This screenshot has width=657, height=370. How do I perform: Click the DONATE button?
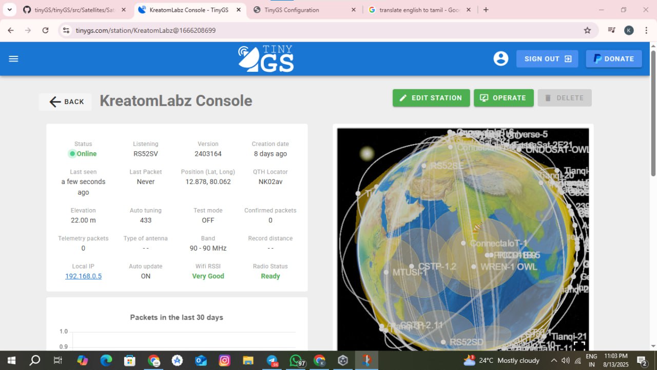coord(614,59)
